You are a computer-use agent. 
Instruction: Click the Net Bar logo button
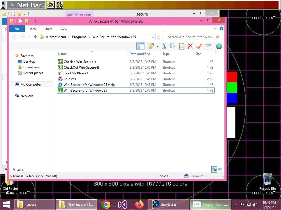pos(27,5)
